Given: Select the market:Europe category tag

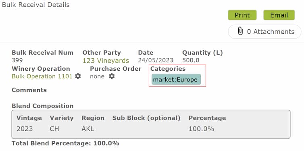Looking at the screenshot, I should (176, 80).
